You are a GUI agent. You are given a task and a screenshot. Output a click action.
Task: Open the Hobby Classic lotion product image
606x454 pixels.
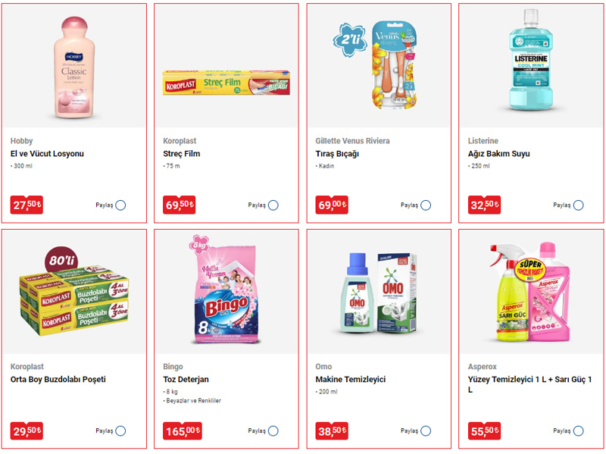point(74,67)
